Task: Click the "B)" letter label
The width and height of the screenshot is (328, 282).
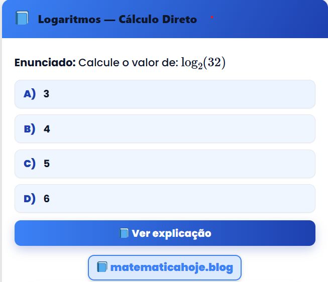Action: [30, 129]
